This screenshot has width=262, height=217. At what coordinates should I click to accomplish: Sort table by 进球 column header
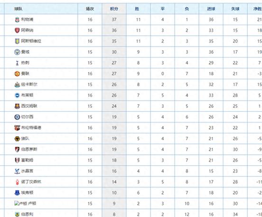click(x=211, y=9)
